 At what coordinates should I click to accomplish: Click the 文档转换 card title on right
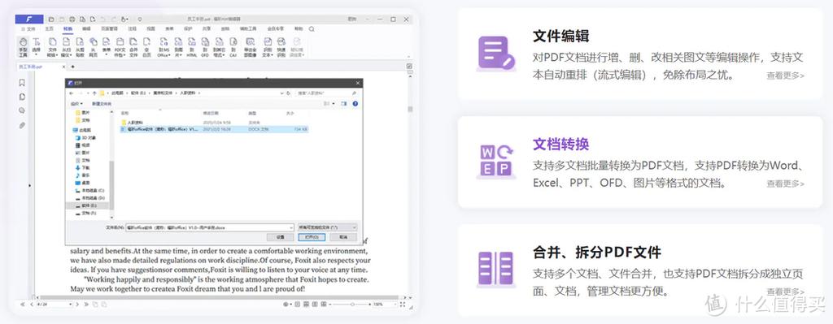point(561,145)
